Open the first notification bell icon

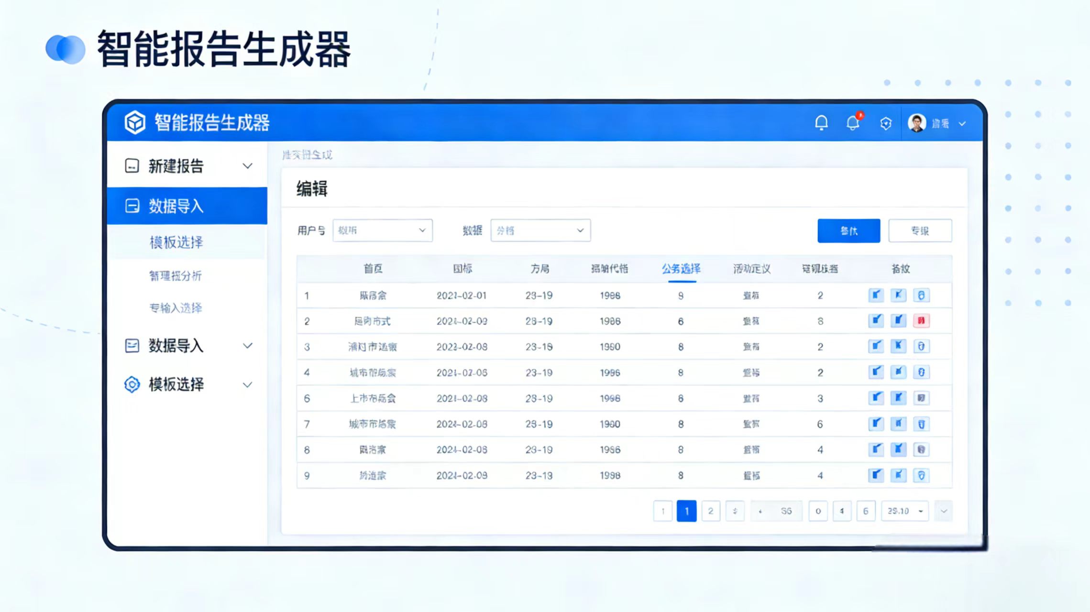point(822,123)
